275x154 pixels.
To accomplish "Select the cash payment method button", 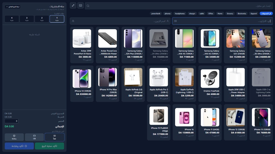I will [x=55, y=137].
